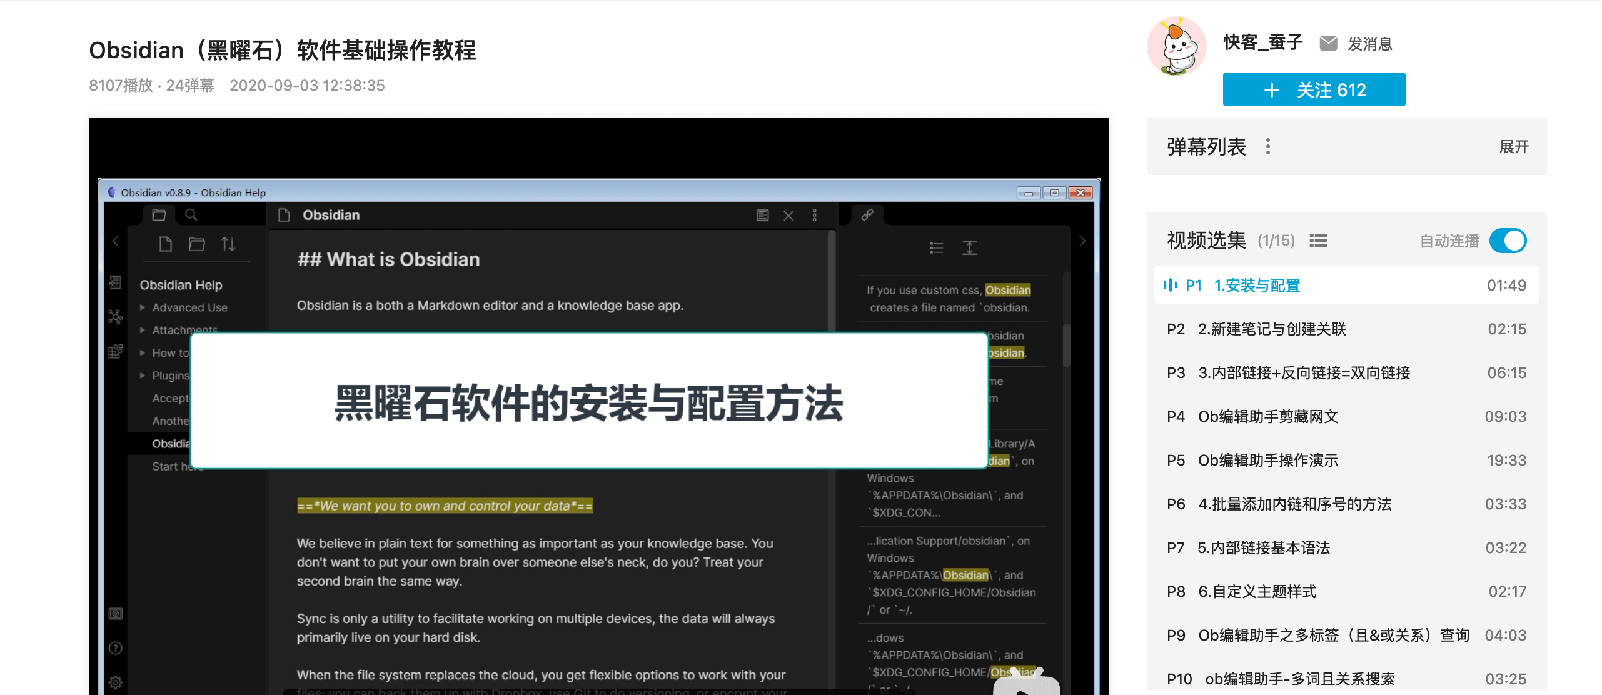1602x695 pixels.
Task: Click the highlighted 'own and control your data' line
Action: pos(445,506)
